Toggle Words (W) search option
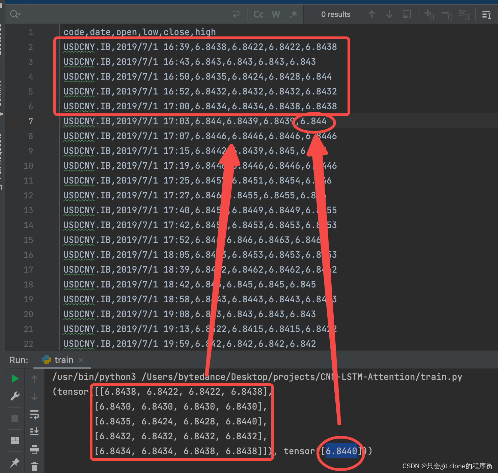This screenshot has height=473, width=498. click(x=276, y=14)
